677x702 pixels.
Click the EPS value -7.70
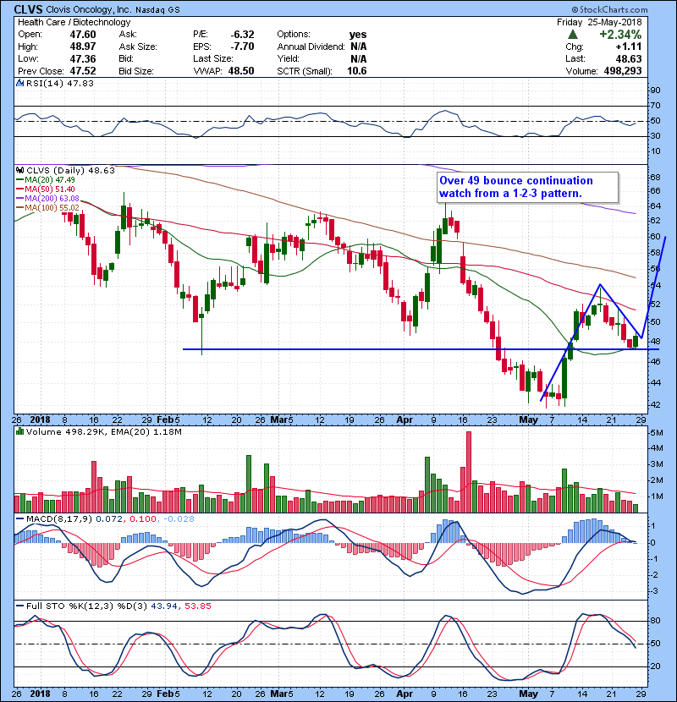pos(242,47)
